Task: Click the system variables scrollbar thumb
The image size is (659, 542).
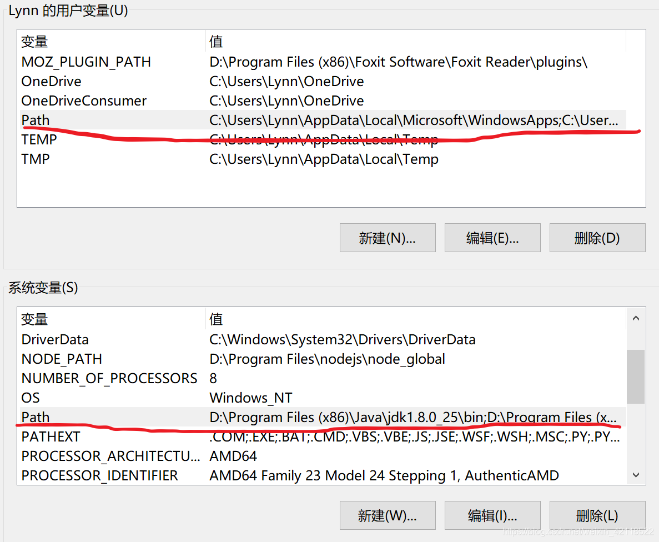Action: coord(636,377)
